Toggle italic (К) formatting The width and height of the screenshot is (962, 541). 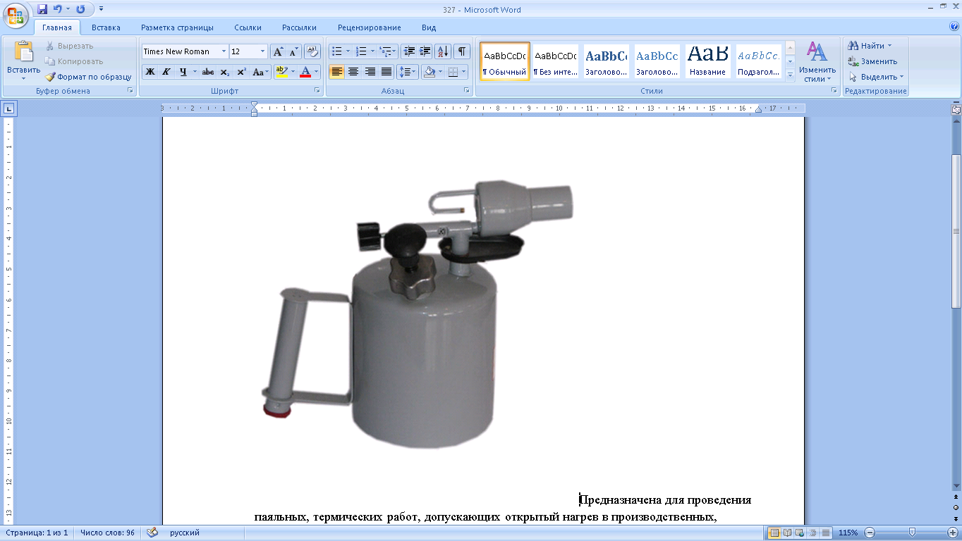(x=166, y=72)
